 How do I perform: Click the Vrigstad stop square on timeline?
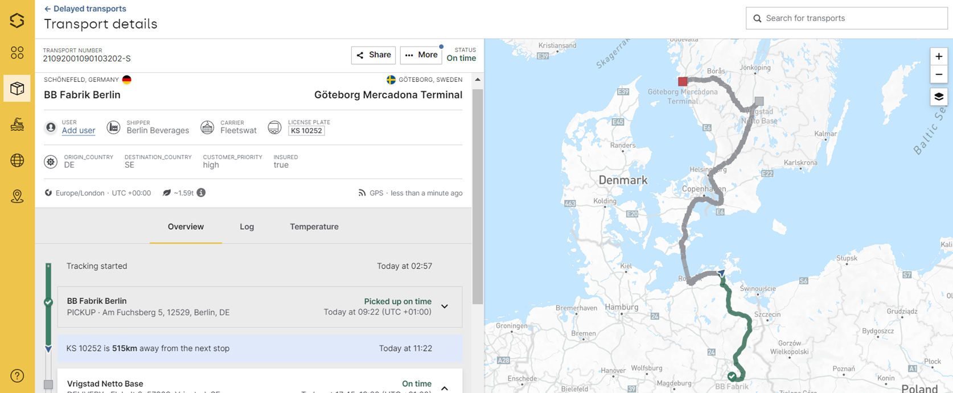(48, 385)
